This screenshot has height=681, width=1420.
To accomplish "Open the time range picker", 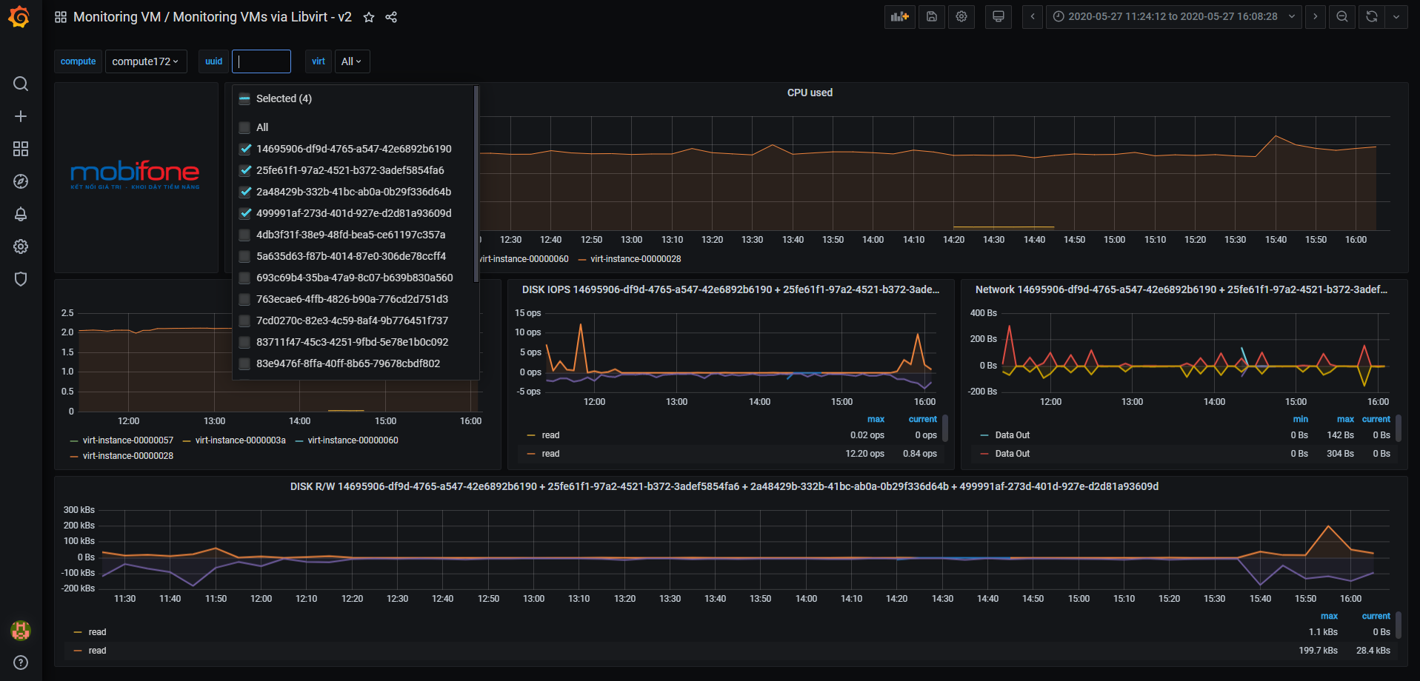I will (1173, 17).
